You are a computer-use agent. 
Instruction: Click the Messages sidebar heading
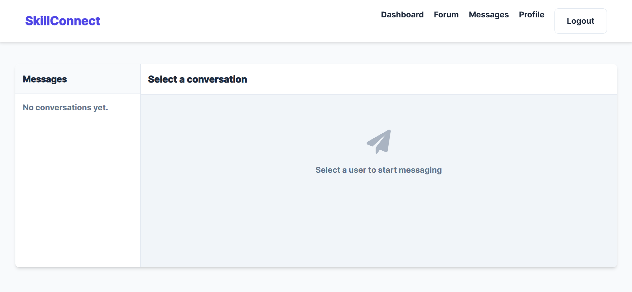pyautogui.click(x=45, y=79)
